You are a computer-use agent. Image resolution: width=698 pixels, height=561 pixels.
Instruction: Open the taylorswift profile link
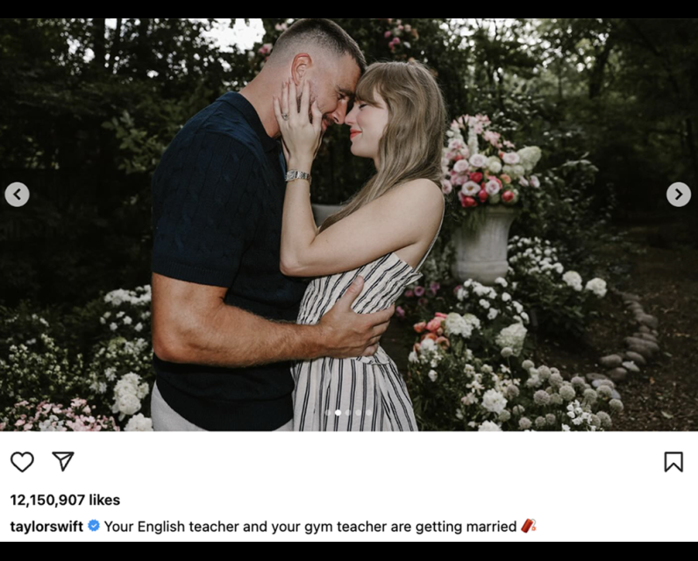pos(46,526)
